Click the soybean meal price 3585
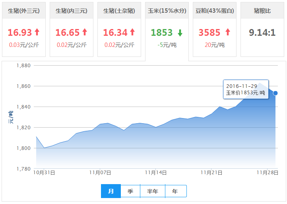Image resolution: width=287 pixels, height=204 pixels. pos(209,33)
